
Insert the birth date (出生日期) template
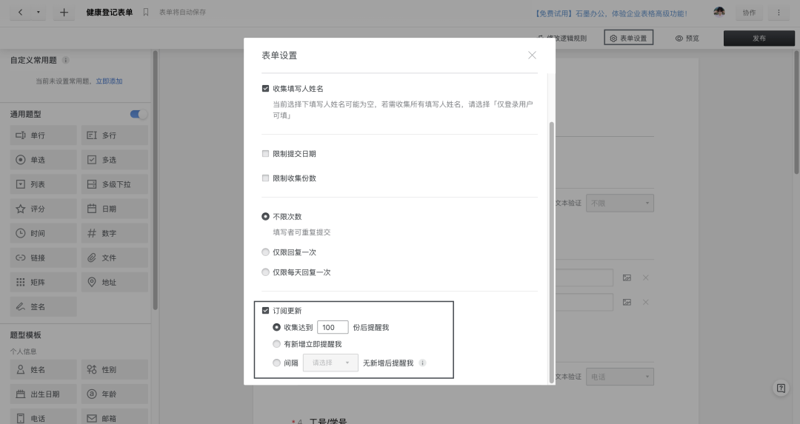click(44, 394)
